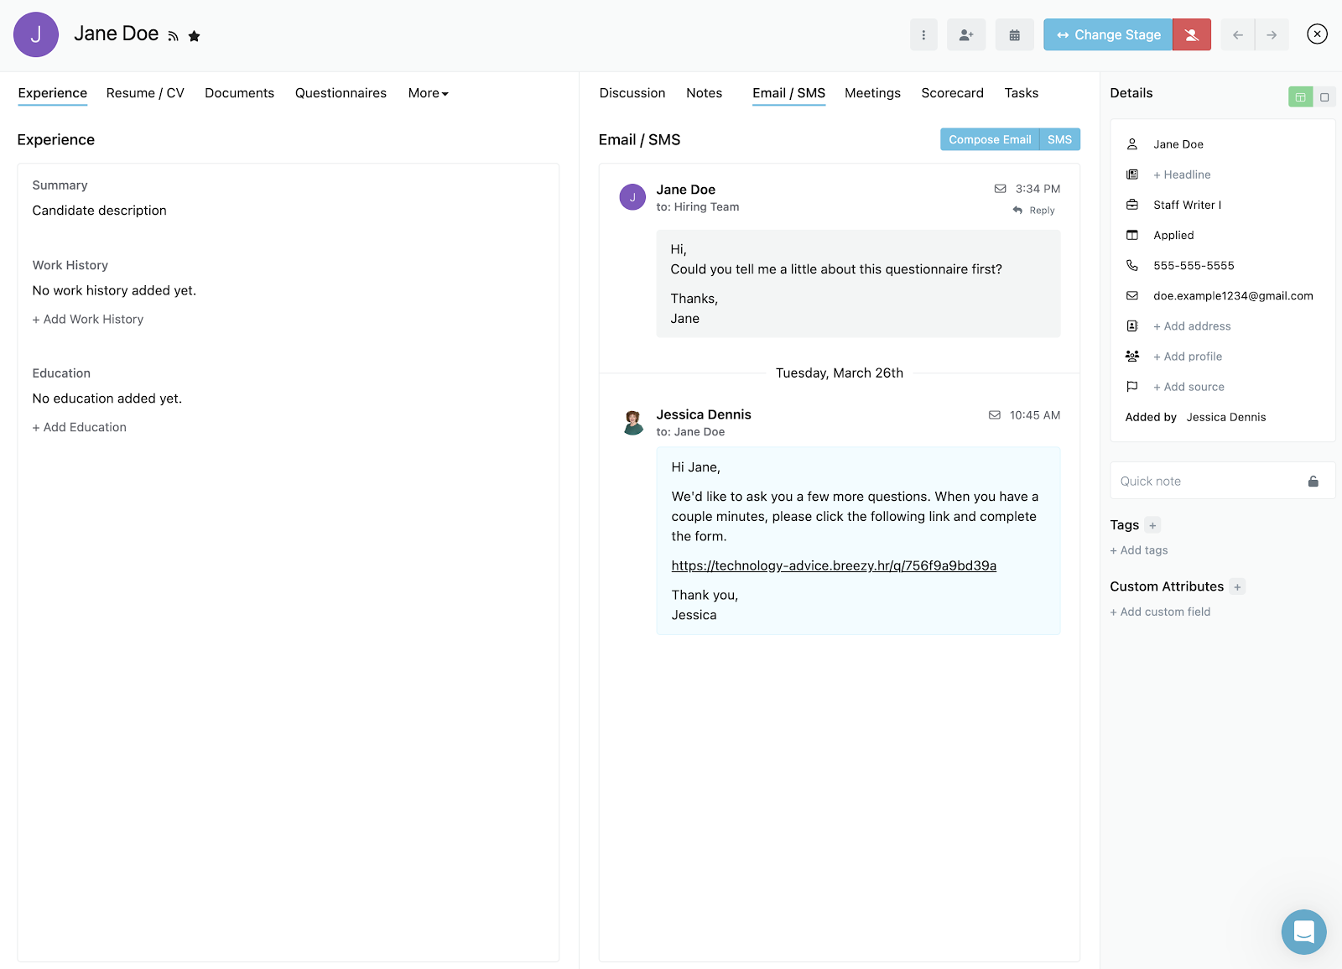Open the Resume / CV tab

pos(145,93)
